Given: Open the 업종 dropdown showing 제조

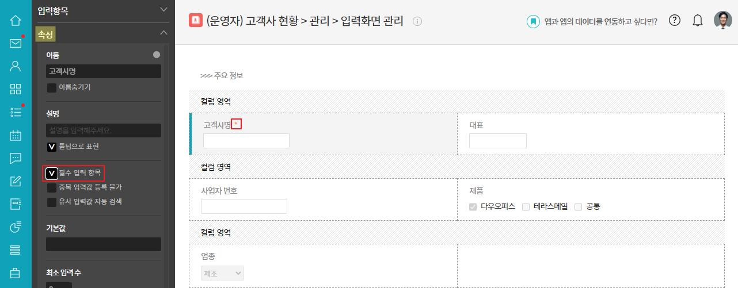Looking at the screenshot, I should (222, 273).
